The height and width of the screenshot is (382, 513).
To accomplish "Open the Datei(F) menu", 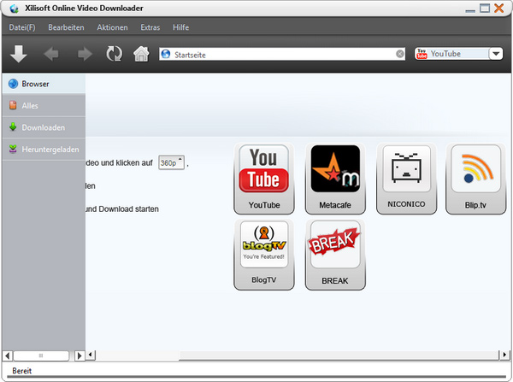I will (22, 27).
